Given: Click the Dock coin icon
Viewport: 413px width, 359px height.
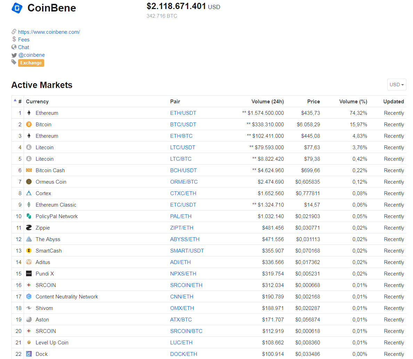Looking at the screenshot, I should 29,354.
